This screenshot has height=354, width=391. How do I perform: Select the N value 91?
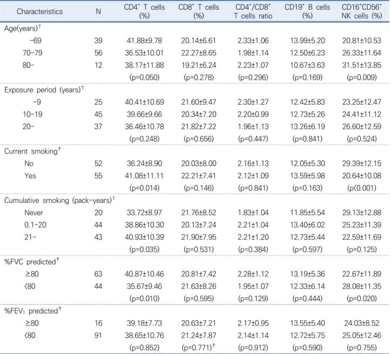98,336
